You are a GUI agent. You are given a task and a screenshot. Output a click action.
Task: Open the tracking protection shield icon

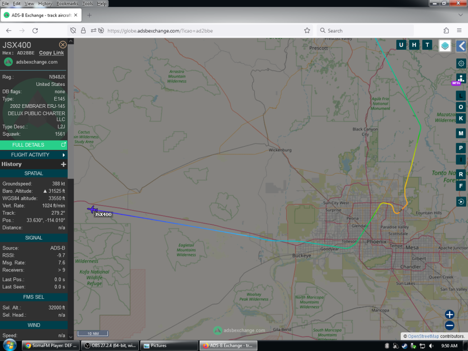click(73, 31)
